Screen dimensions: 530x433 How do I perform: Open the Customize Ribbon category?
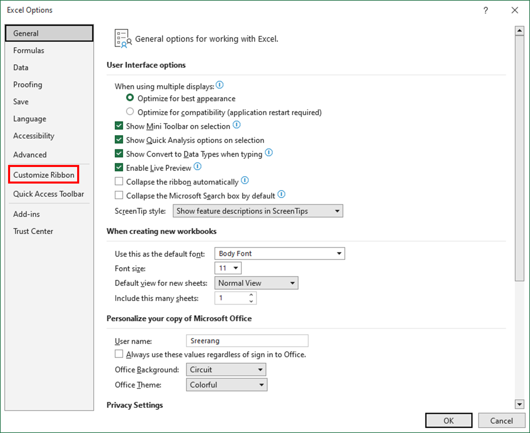click(44, 175)
